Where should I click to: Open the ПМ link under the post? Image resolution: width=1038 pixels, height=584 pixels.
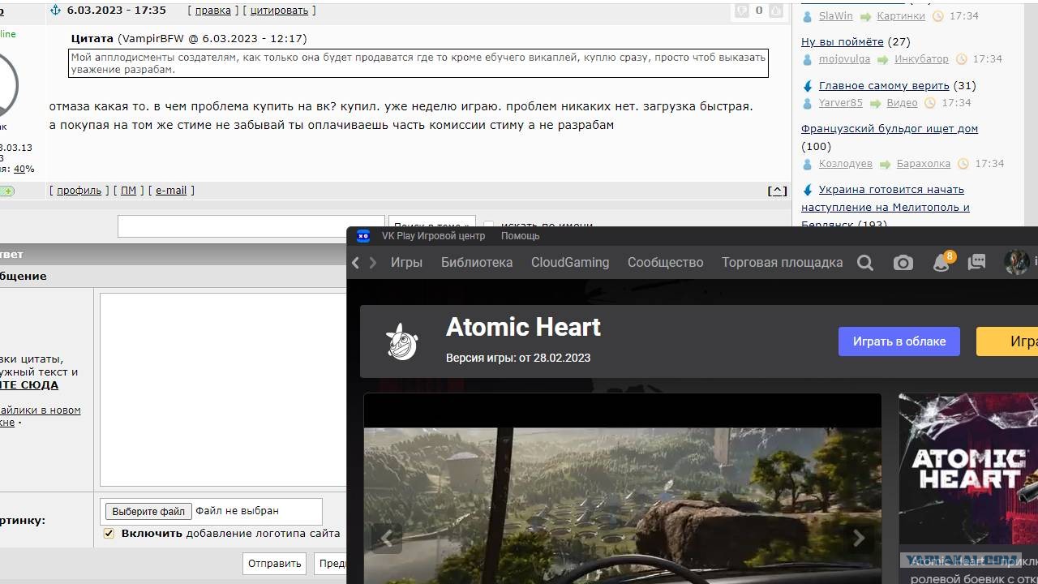pyautogui.click(x=128, y=191)
